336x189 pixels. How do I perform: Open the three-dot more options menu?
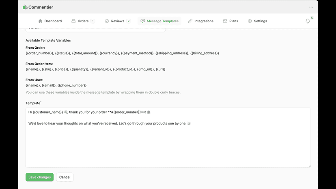point(311,7)
